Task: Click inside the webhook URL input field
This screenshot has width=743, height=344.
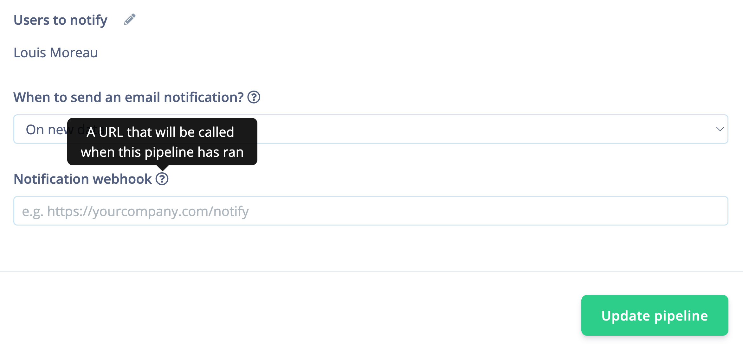Action: [x=370, y=211]
